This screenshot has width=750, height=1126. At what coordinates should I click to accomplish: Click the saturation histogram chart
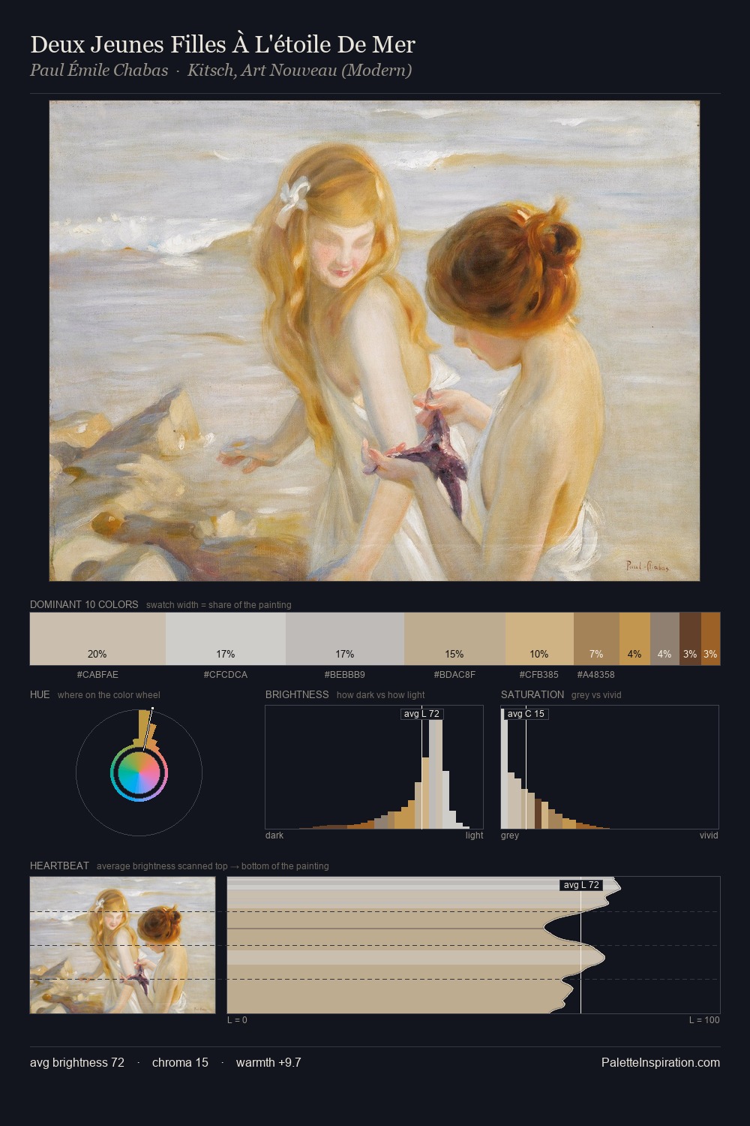coord(610,767)
